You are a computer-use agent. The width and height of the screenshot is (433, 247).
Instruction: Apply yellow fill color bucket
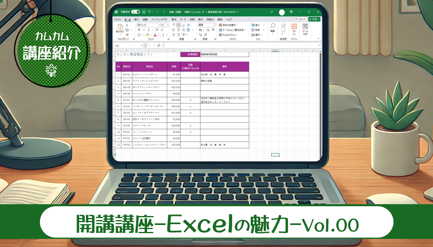pos(147,35)
